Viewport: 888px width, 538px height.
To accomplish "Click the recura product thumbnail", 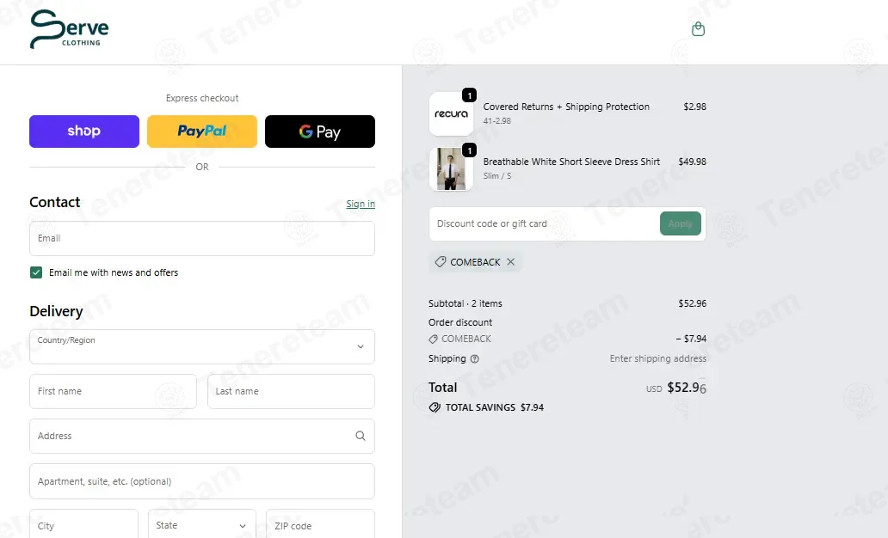I will pyautogui.click(x=451, y=113).
